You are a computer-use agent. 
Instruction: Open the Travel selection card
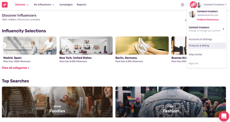[x=142, y=45]
